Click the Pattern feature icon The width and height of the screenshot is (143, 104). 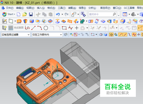63,21
